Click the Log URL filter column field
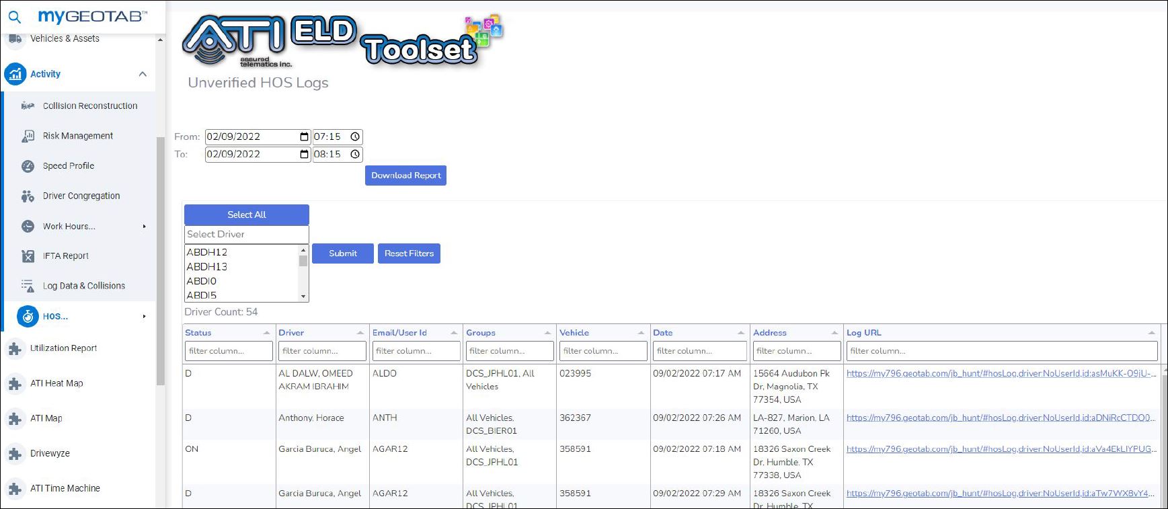The image size is (1168, 509). pyautogui.click(x=1002, y=351)
